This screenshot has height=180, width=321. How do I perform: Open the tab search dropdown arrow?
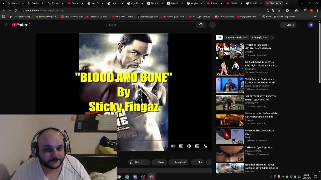[3, 3]
